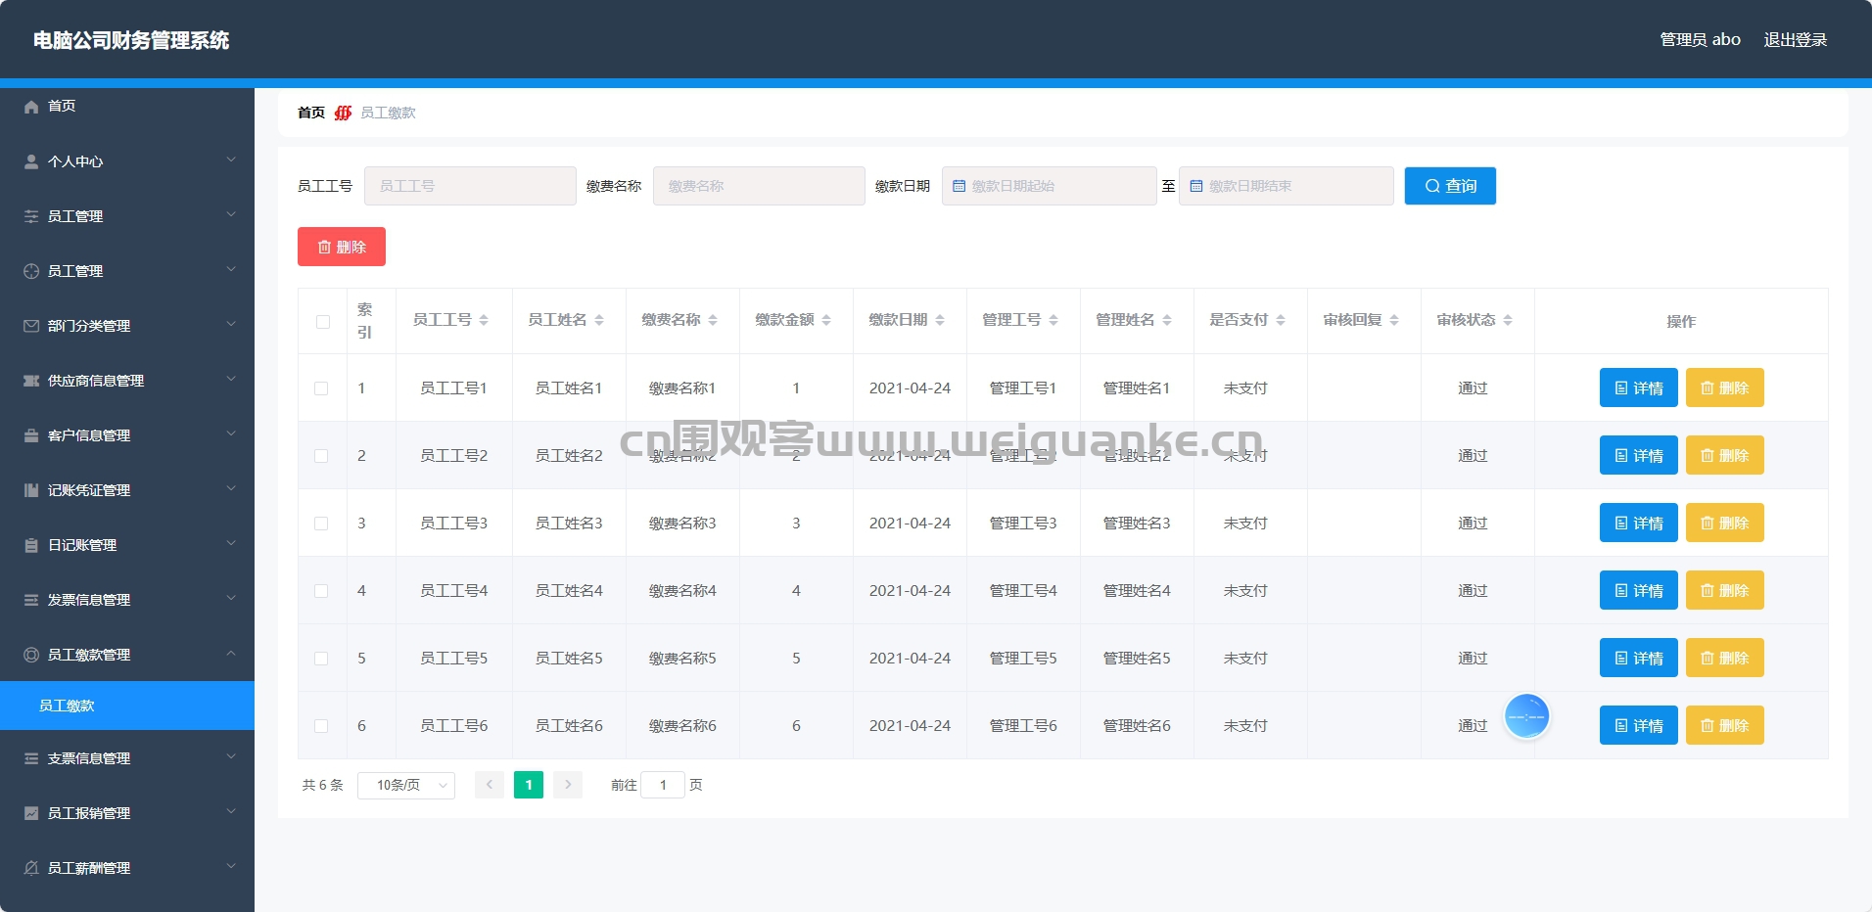
Task: Click the 员工工号 search input
Action: pyautogui.click(x=470, y=186)
